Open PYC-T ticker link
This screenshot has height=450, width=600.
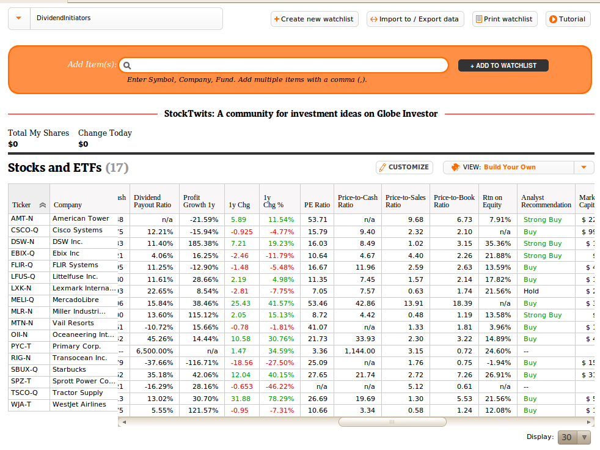21,346
